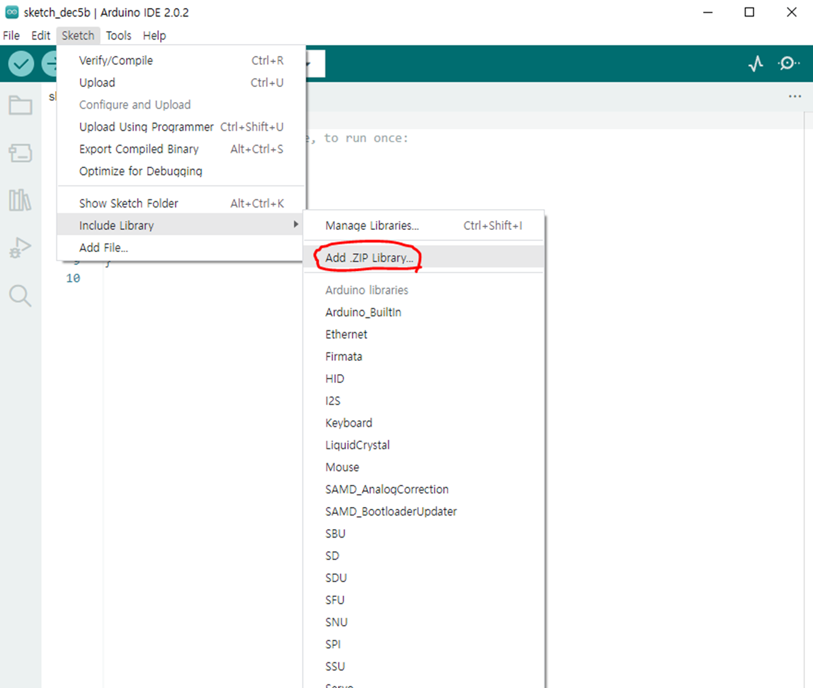The width and height of the screenshot is (813, 688).
Task: Open the Help menu
Action: tap(154, 35)
